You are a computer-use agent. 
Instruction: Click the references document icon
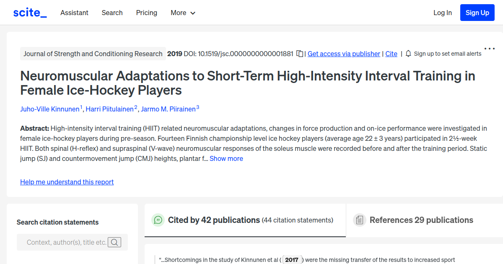pos(359,220)
